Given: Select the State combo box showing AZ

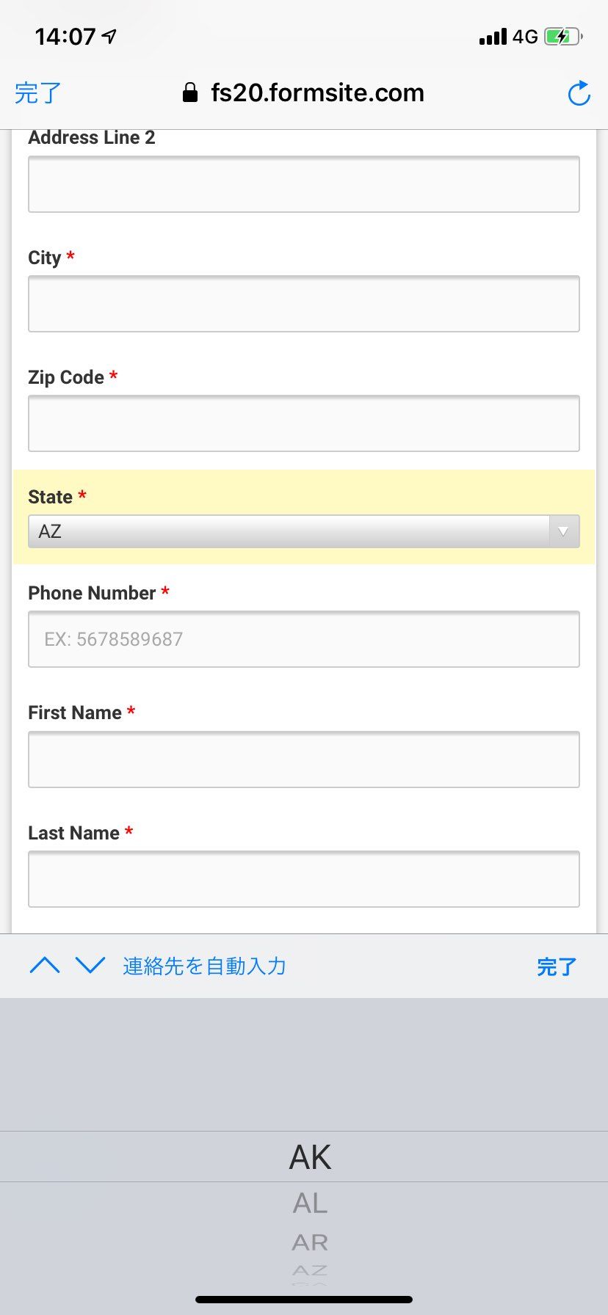Looking at the screenshot, I should click(304, 531).
